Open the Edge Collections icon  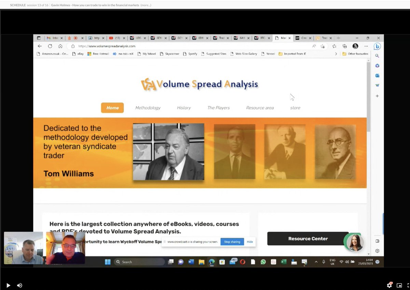[x=345, y=46]
